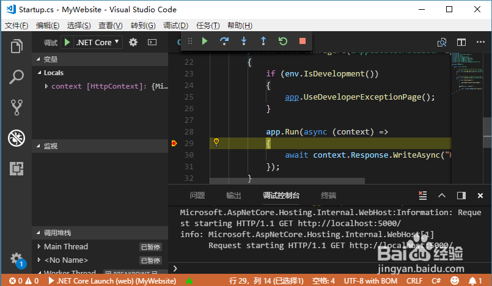Open the 文件(F) menu
This screenshot has width=492, height=286.
[x=17, y=26]
